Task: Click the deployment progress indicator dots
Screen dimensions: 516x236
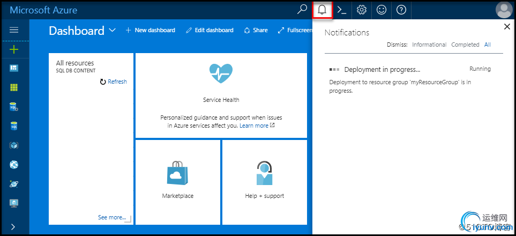Action: click(x=334, y=70)
